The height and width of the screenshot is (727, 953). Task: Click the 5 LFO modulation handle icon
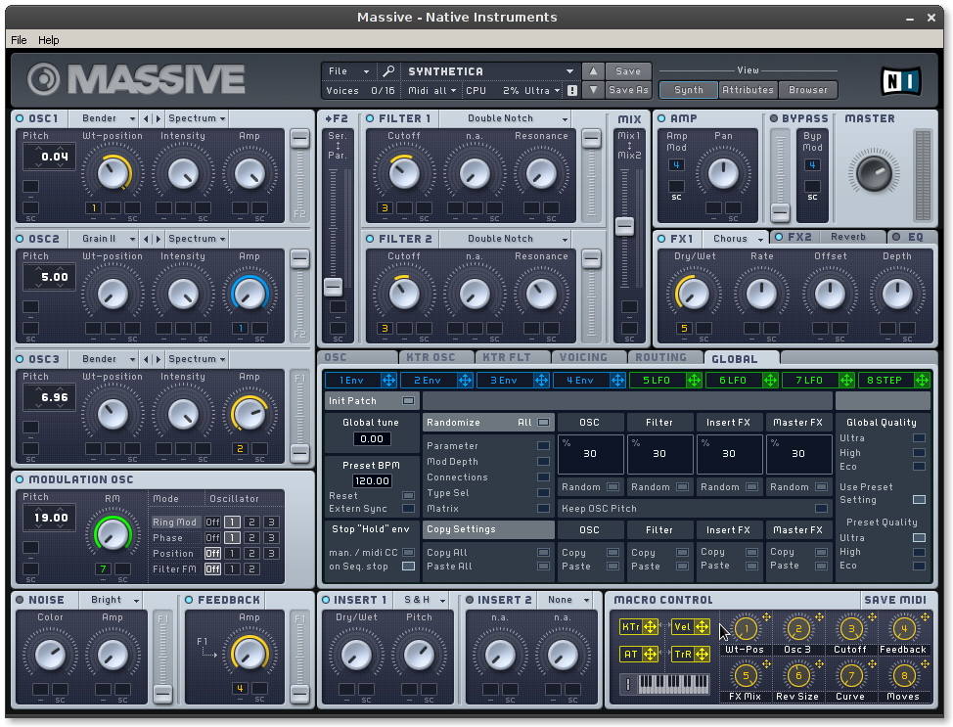695,380
